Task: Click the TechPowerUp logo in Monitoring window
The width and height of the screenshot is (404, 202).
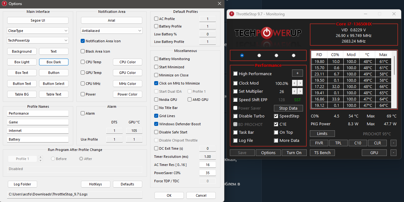Action: coord(268,33)
